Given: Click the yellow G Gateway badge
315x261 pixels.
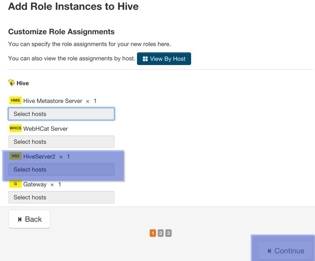Looking at the screenshot, I should click(x=15, y=184).
